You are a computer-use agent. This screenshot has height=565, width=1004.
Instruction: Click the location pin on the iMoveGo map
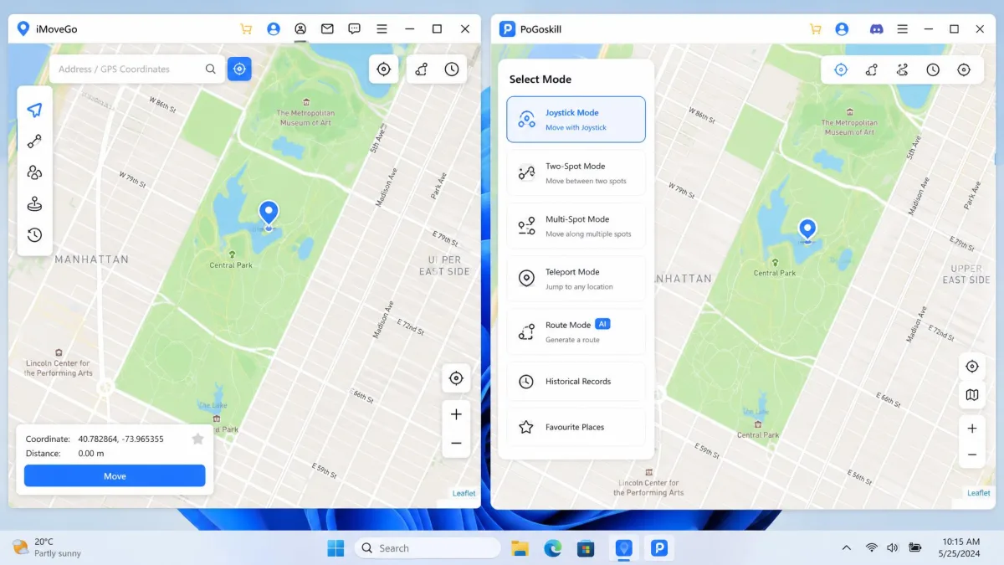[x=269, y=214]
